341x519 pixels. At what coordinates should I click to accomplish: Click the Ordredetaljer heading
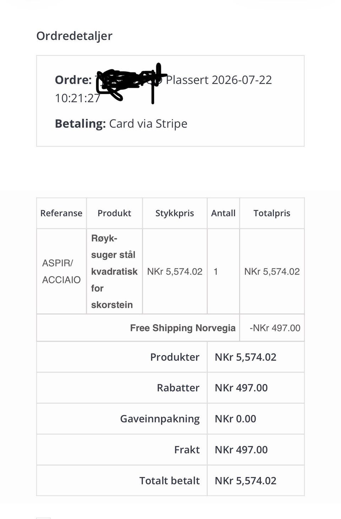click(74, 36)
